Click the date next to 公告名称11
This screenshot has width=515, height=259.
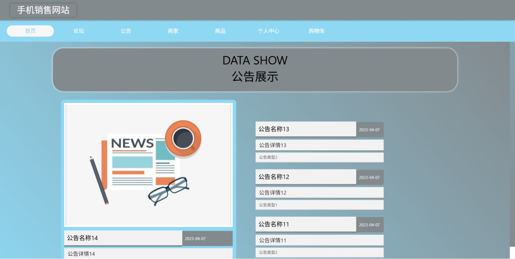pos(370,225)
